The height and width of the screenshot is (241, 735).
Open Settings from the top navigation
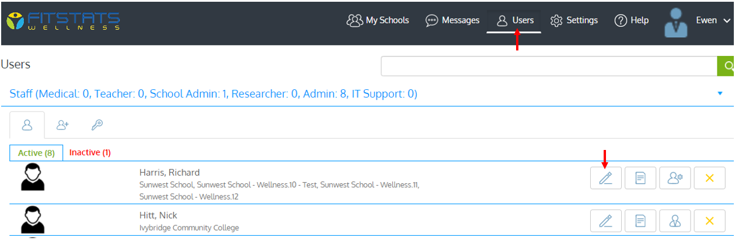click(574, 20)
